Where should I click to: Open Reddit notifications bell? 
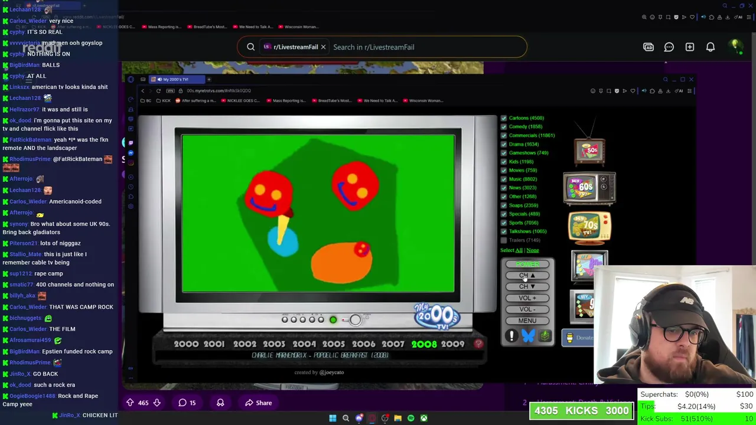(711, 47)
